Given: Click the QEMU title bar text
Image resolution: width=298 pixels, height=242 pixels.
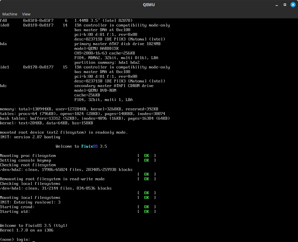Looking at the screenshot, I should pos(149,5).
